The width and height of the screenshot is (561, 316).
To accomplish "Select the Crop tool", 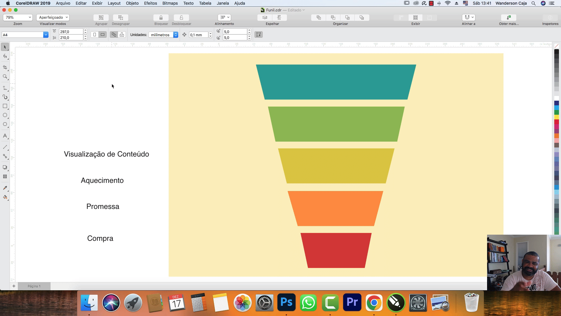I will (x=5, y=68).
